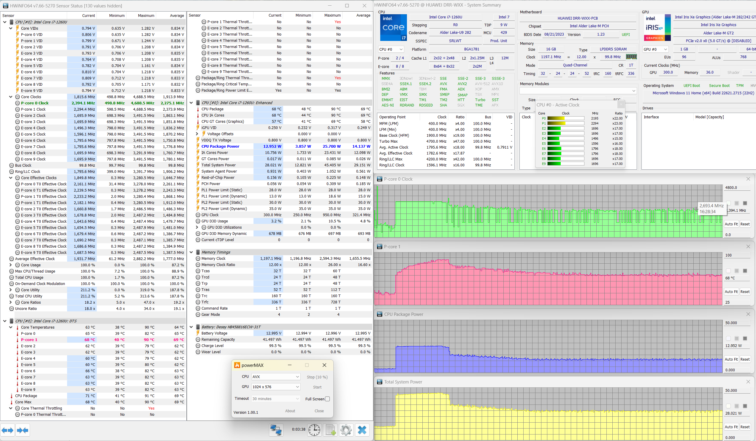Open the CPU #0 selector dropdown
Viewport: 756px width, 441px height.
click(x=391, y=49)
